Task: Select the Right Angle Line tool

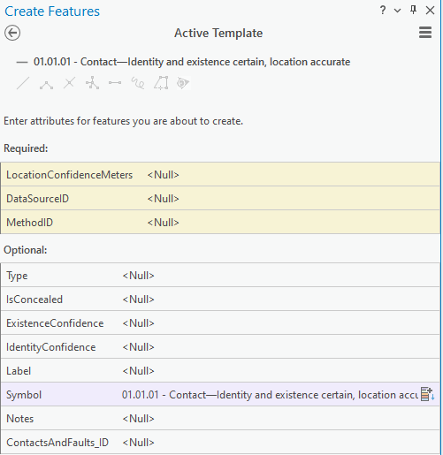Action: [46, 85]
